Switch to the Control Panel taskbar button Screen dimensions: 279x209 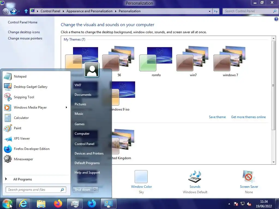point(108,204)
